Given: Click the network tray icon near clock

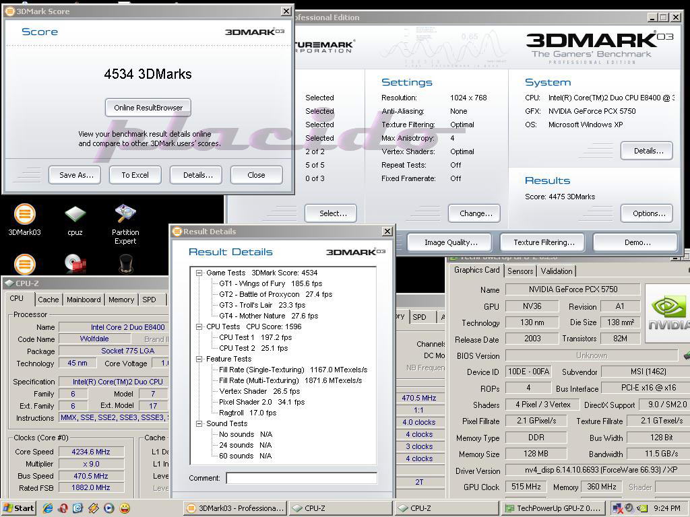Looking at the screenshot, I should point(617,508).
